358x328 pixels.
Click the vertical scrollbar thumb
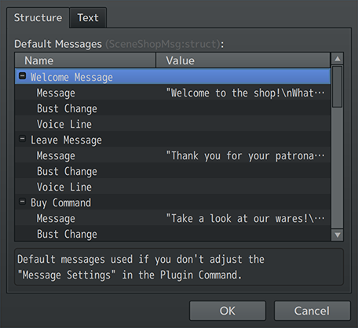click(x=338, y=86)
